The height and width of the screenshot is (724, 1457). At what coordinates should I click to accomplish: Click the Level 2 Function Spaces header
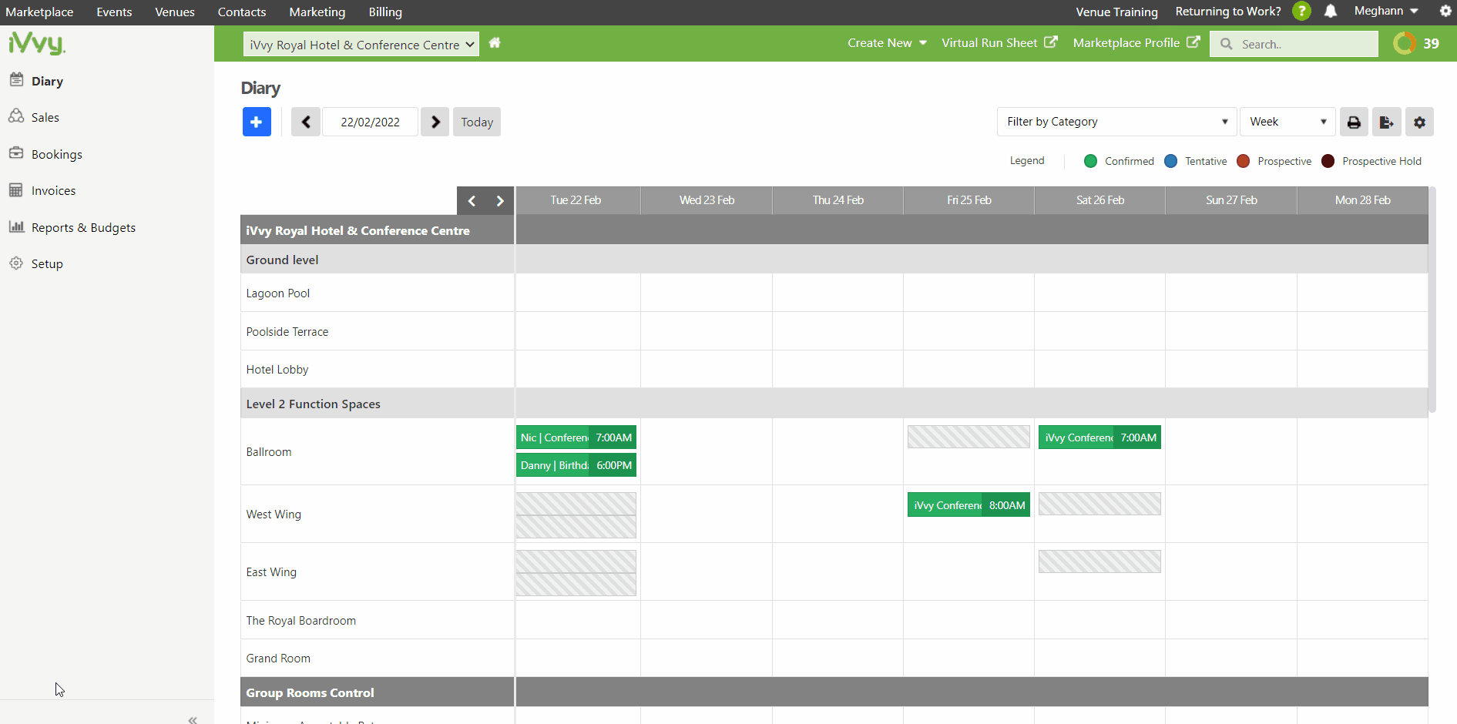tap(314, 404)
